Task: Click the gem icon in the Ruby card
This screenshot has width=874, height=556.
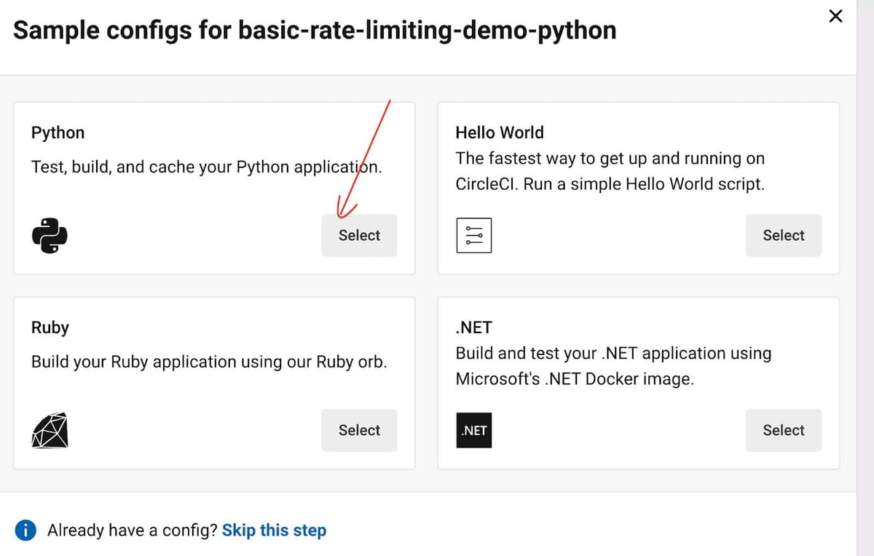Action: pyautogui.click(x=50, y=430)
